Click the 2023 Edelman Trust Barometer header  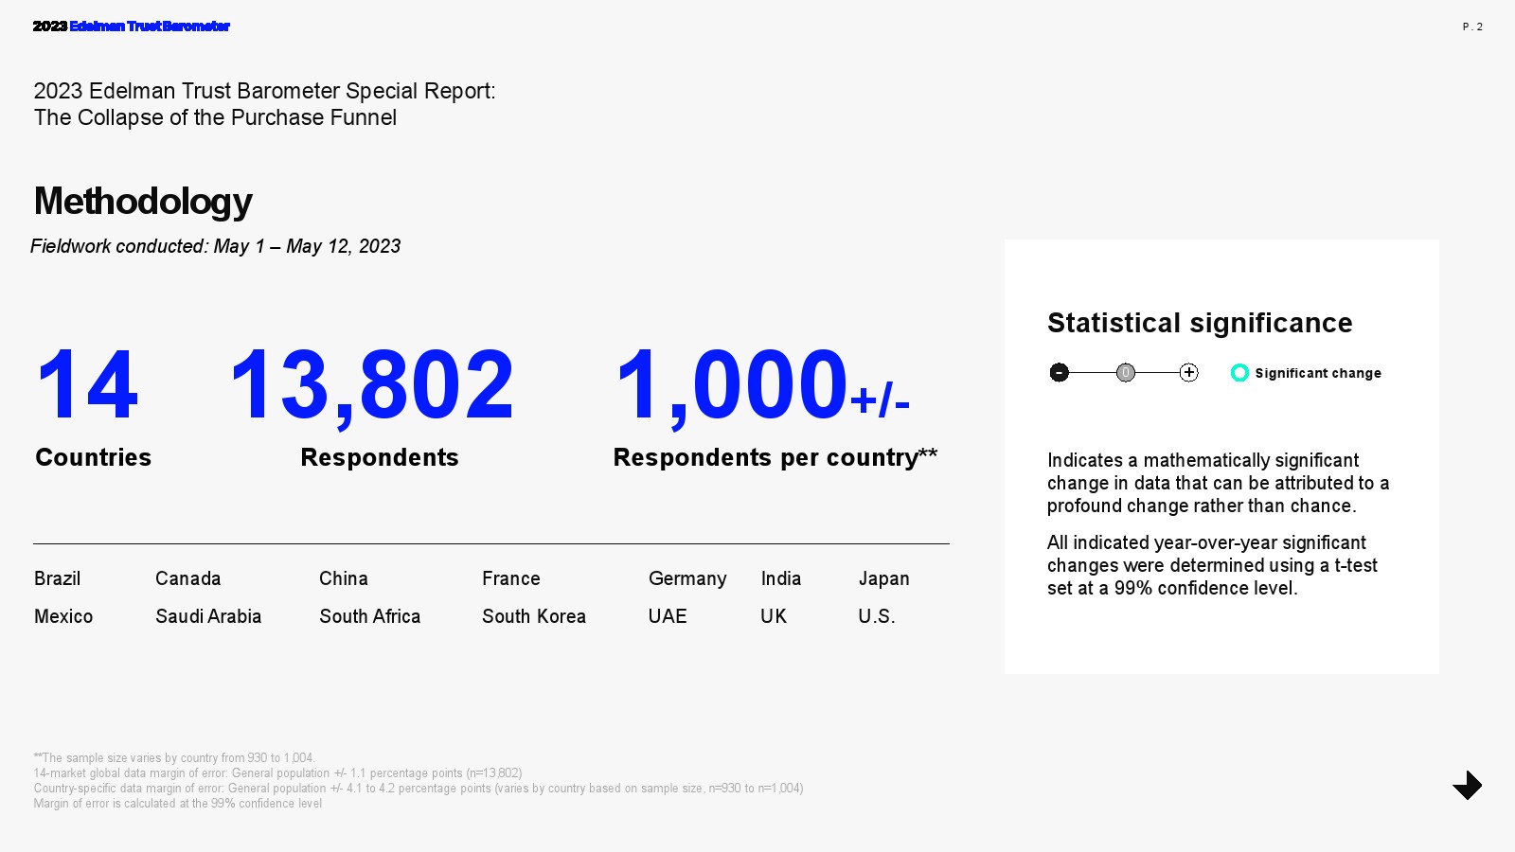tap(132, 27)
